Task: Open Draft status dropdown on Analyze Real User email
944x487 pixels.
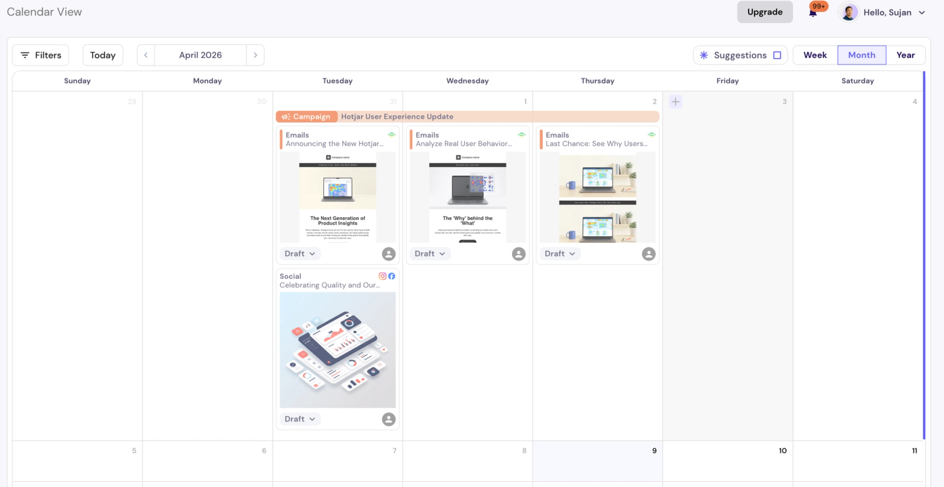Action: coord(430,254)
